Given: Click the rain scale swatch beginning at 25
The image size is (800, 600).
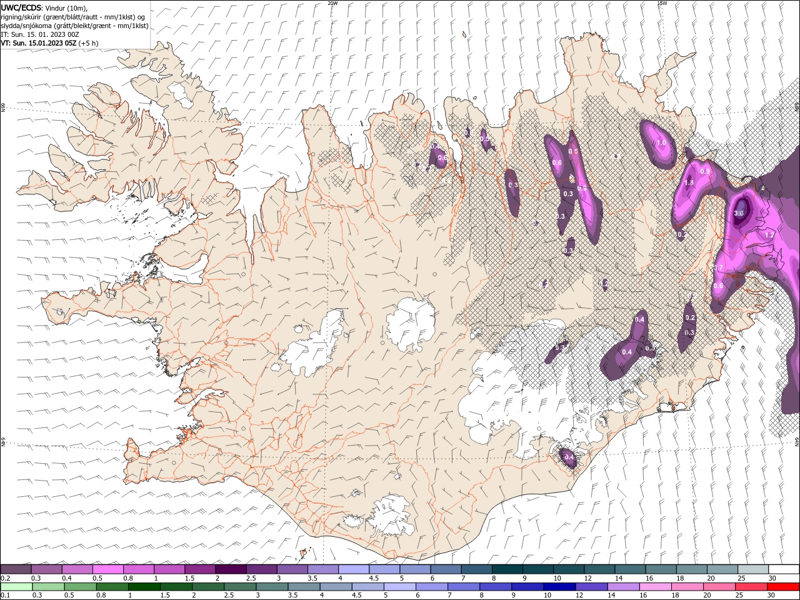Looking at the screenshot, I should (751, 587).
